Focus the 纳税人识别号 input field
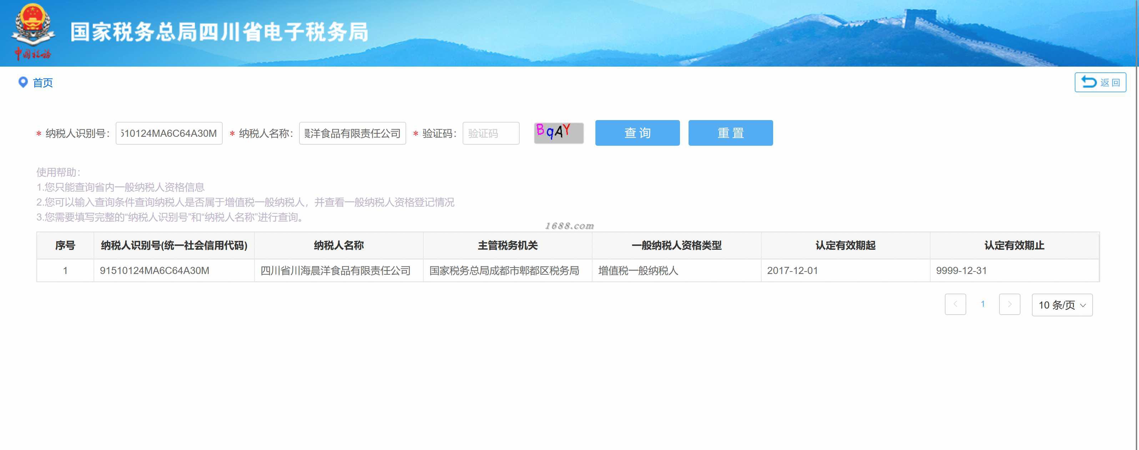The height and width of the screenshot is (450, 1139). [x=169, y=133]
